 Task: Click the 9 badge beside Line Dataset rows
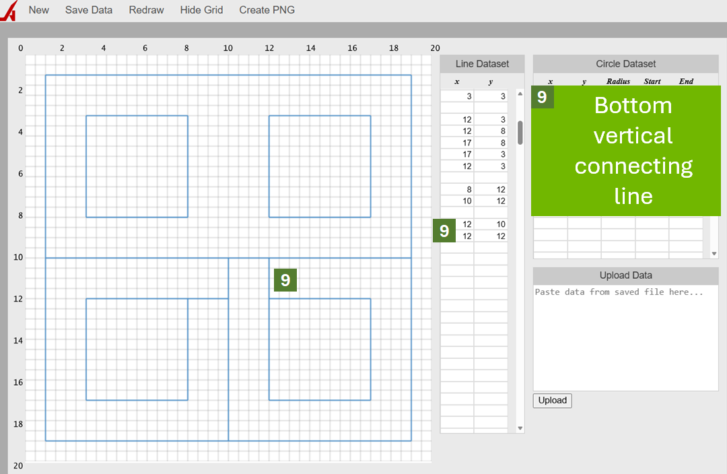(444, 231)
